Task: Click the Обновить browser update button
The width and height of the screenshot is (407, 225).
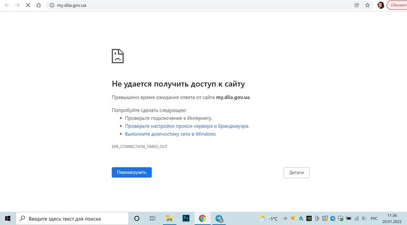Action: coord(397,5)
